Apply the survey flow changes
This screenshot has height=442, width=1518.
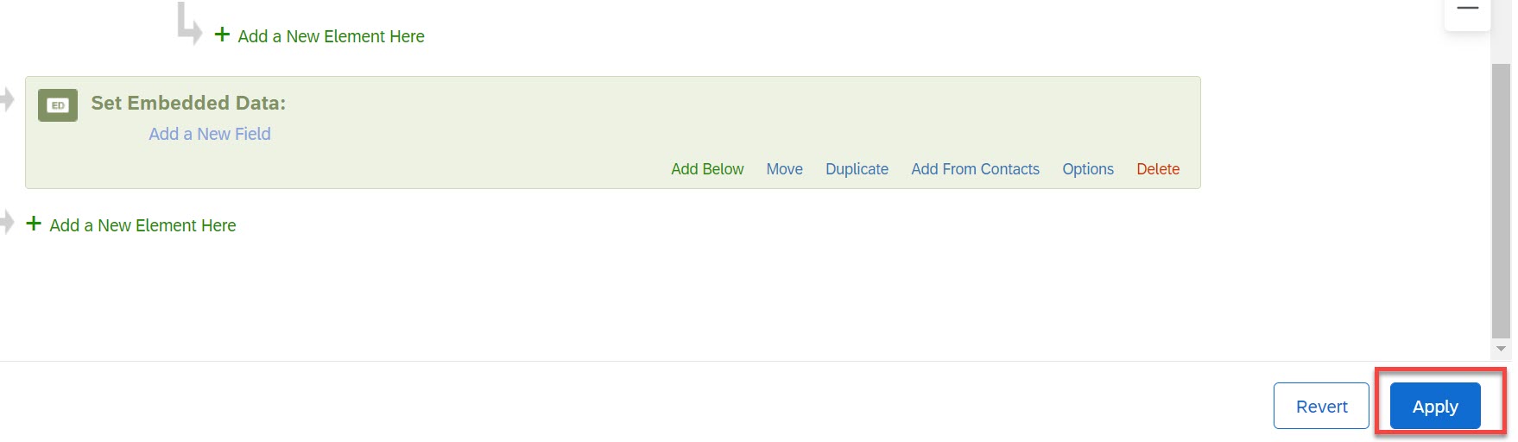(x=1434, y=407)
